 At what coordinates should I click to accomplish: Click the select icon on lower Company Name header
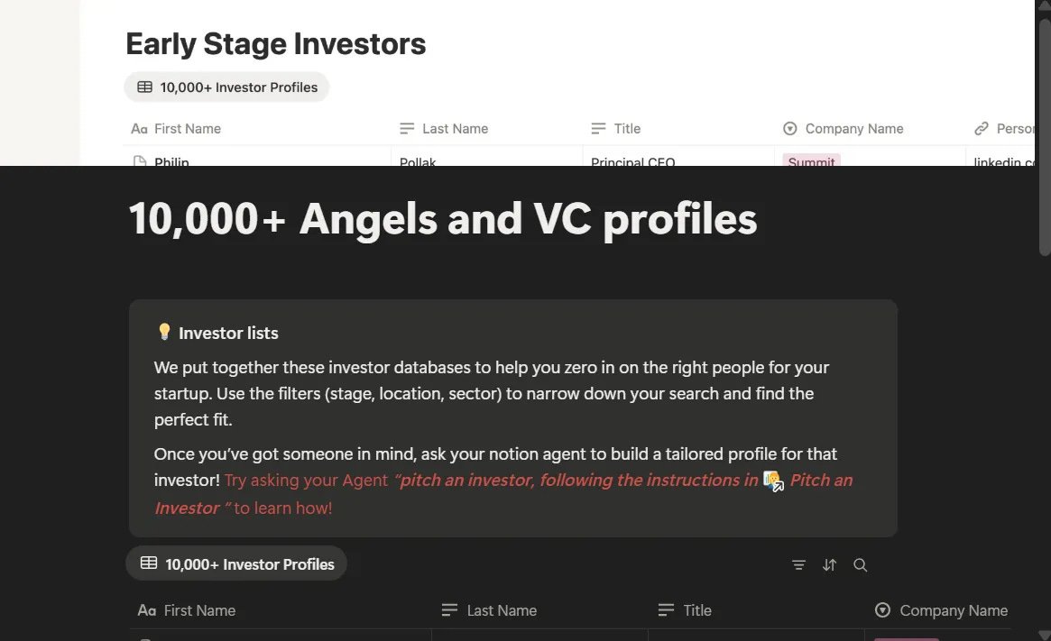coord(882,610)
